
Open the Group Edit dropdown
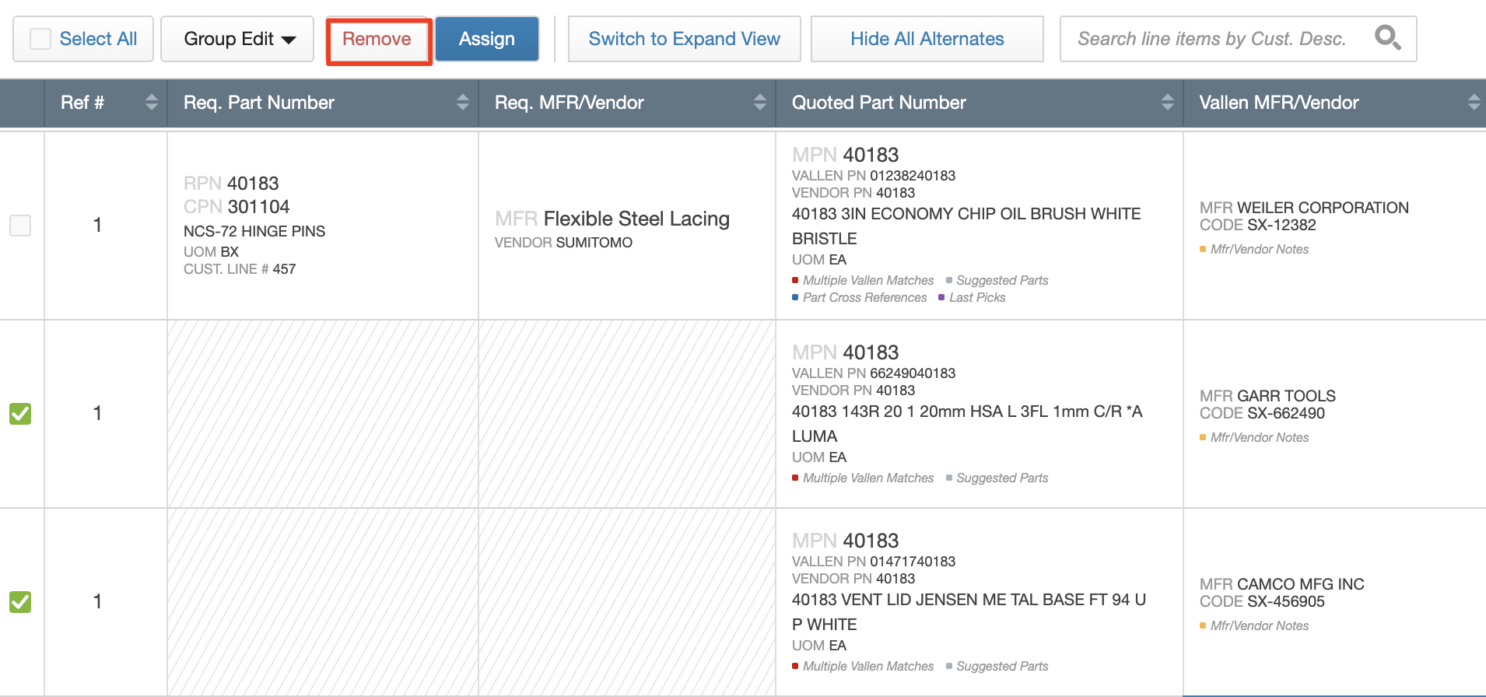click(x=237, y=39)
